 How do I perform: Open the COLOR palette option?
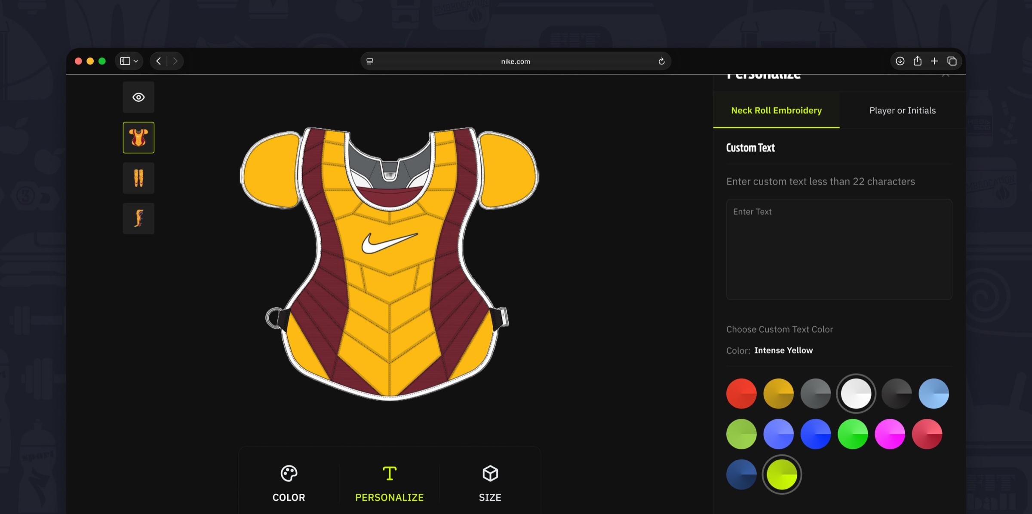tap(289, 484)
